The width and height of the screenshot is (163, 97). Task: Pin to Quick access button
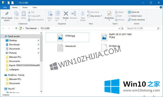[x=7, y=16]
